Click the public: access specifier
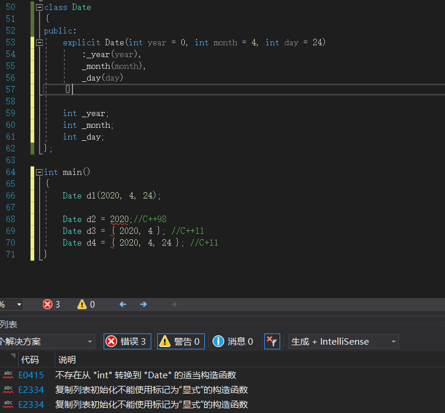 (x=60, y=31)
